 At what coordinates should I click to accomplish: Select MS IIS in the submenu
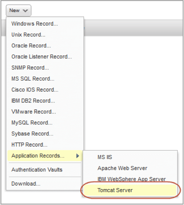[x=105, y=157]
